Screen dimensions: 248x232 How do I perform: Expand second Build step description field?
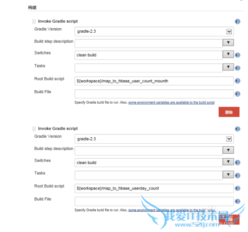pos(228,150)
